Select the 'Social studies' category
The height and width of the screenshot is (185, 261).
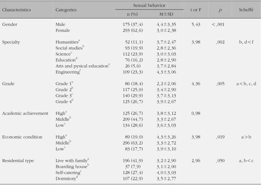pyautogui.click(x=70, y=48)
